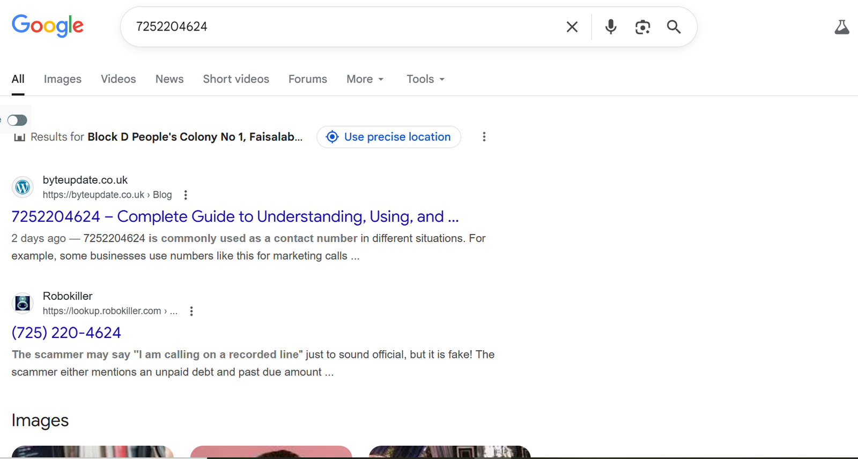Click the https://byteupdate.co.uk › Blog URL
The width and height of the screenshot is (858, 459).
click(x=107, y=195)
